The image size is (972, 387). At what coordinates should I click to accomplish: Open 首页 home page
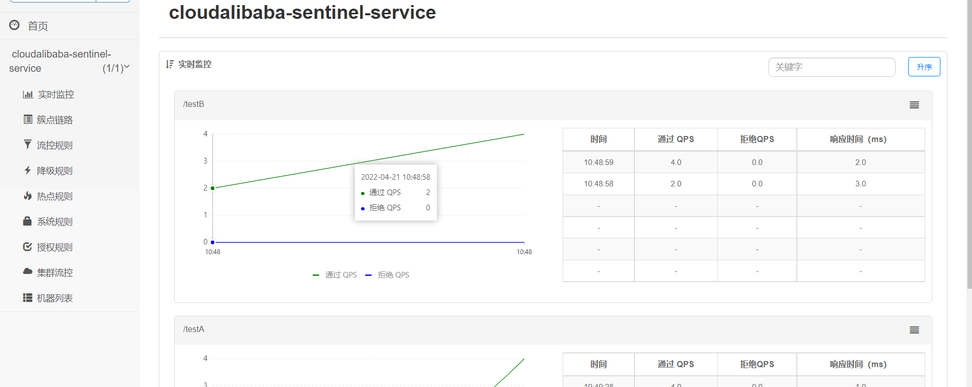(x=38, y=26)
